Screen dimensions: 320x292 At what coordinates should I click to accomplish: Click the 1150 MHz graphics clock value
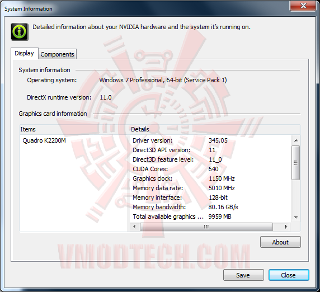point(222,178)
